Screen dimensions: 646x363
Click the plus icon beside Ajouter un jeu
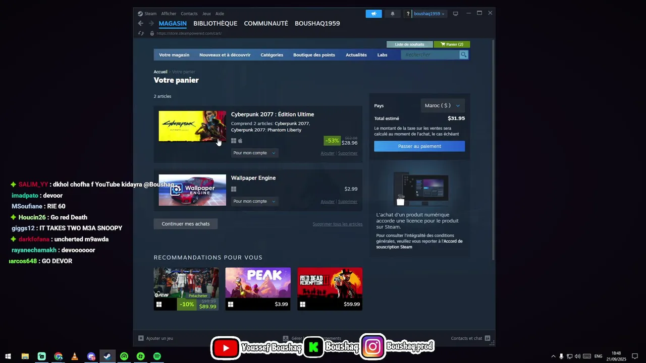point(141,338)
